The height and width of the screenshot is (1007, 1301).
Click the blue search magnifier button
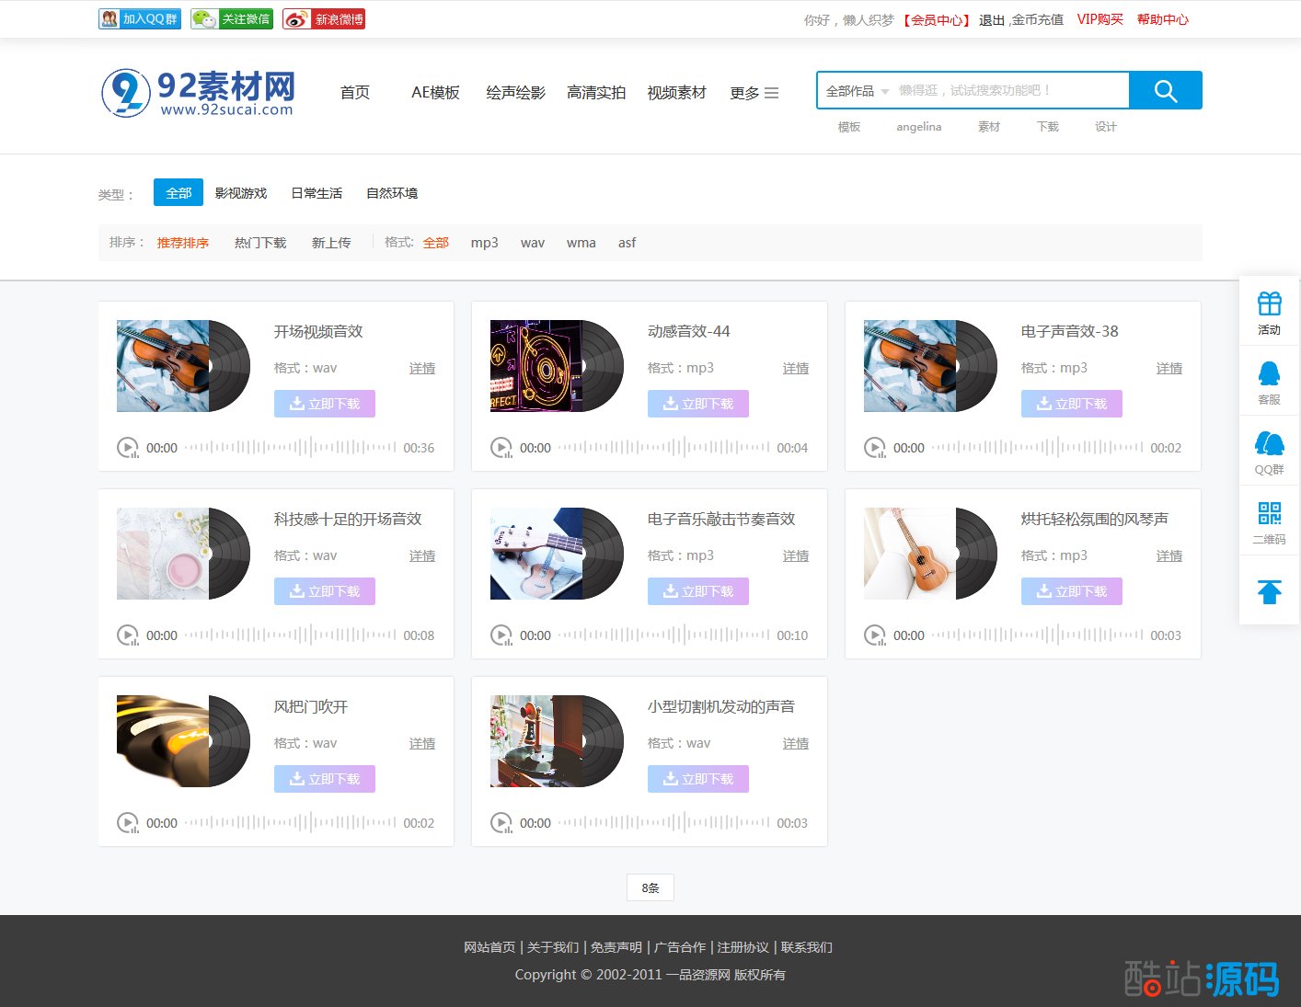tap(1165, 90)
